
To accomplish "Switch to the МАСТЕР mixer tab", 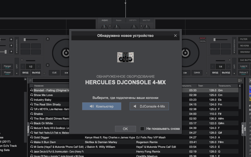I will pos(146,20).
